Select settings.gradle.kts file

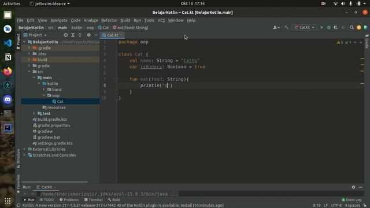click(x=55, y=143)
